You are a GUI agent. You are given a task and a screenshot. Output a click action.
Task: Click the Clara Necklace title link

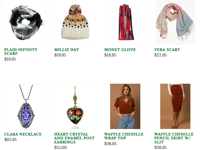[x=23, y=134]
